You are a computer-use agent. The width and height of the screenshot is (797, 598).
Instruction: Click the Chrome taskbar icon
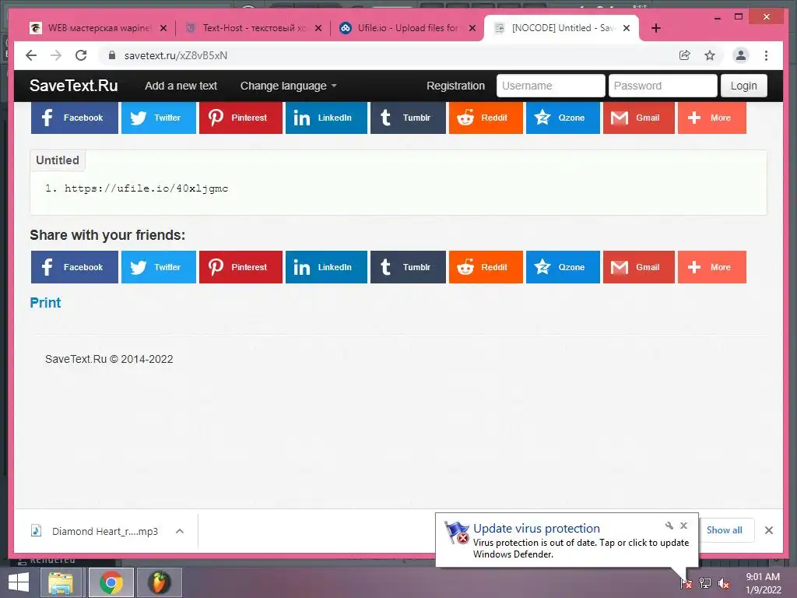click(x=111, y=582)
